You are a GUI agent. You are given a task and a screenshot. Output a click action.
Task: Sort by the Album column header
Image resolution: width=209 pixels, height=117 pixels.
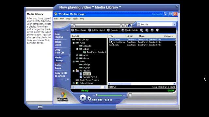point(150,36)
